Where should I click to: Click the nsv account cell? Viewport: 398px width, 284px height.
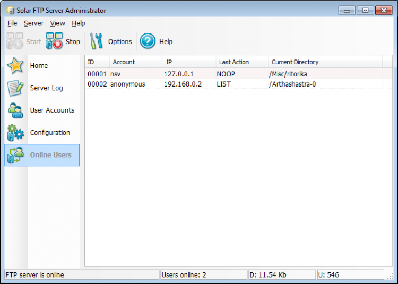(x=116, y=74)
